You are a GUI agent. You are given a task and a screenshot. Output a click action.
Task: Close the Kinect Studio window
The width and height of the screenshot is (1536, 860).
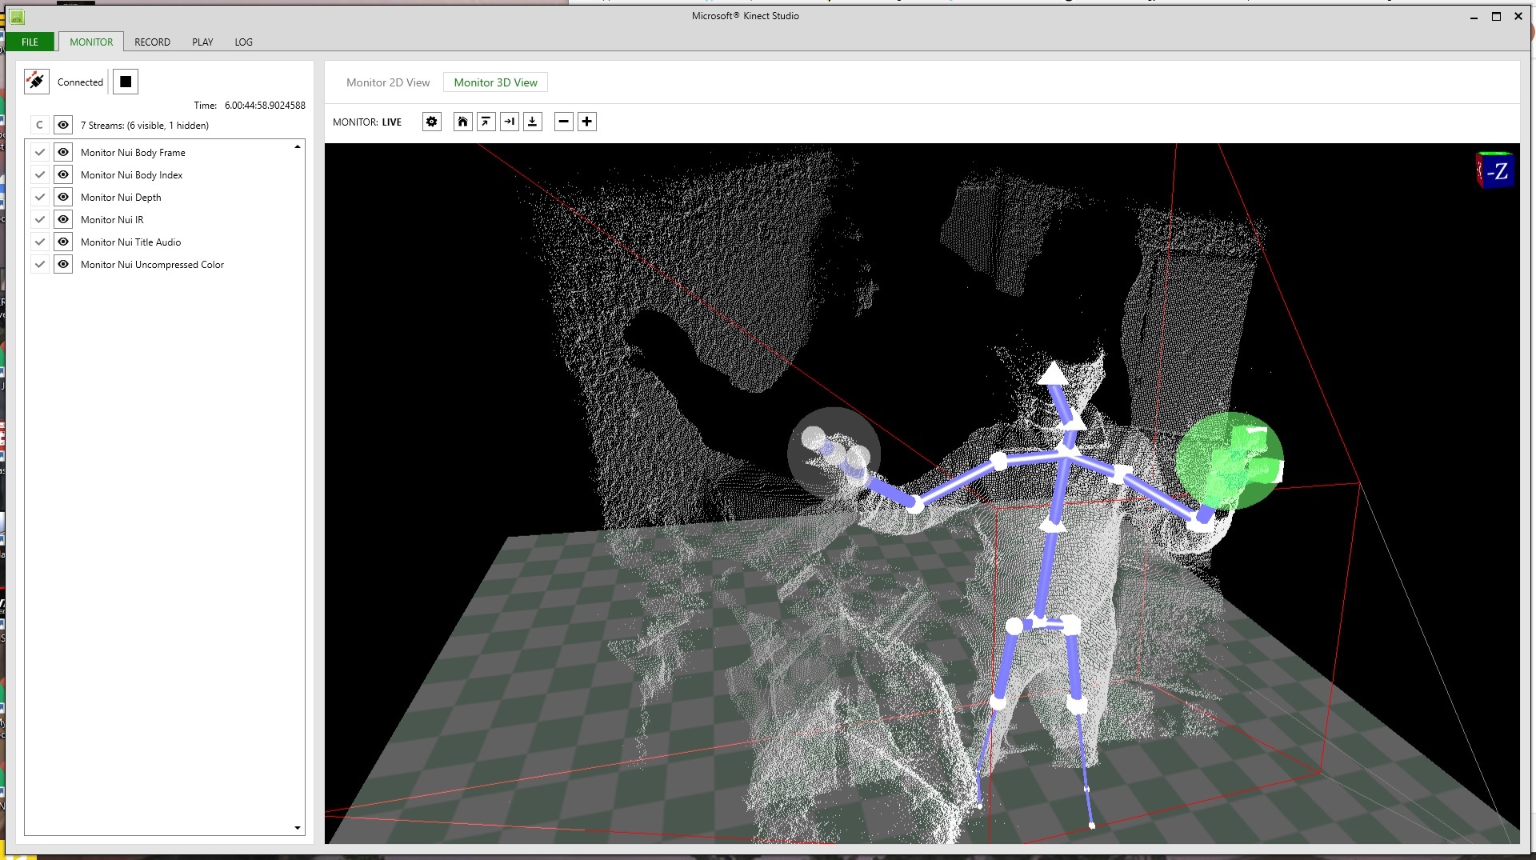[1518, 16]
